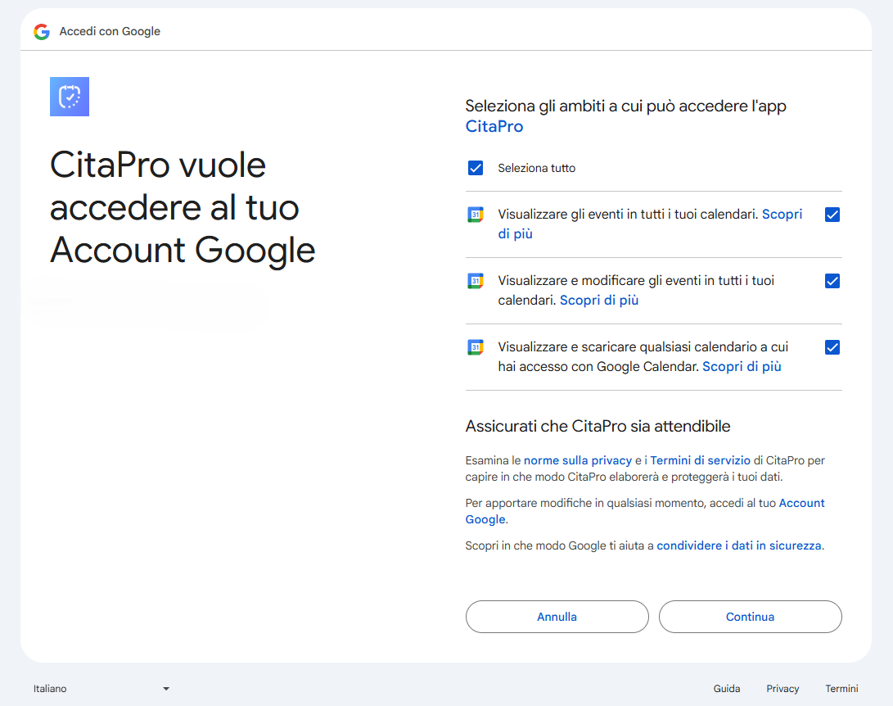This screenshot has width=893, height=706.
Task: Open 'Scopri di più' for downloading calendars
Action: coord(742,366)
